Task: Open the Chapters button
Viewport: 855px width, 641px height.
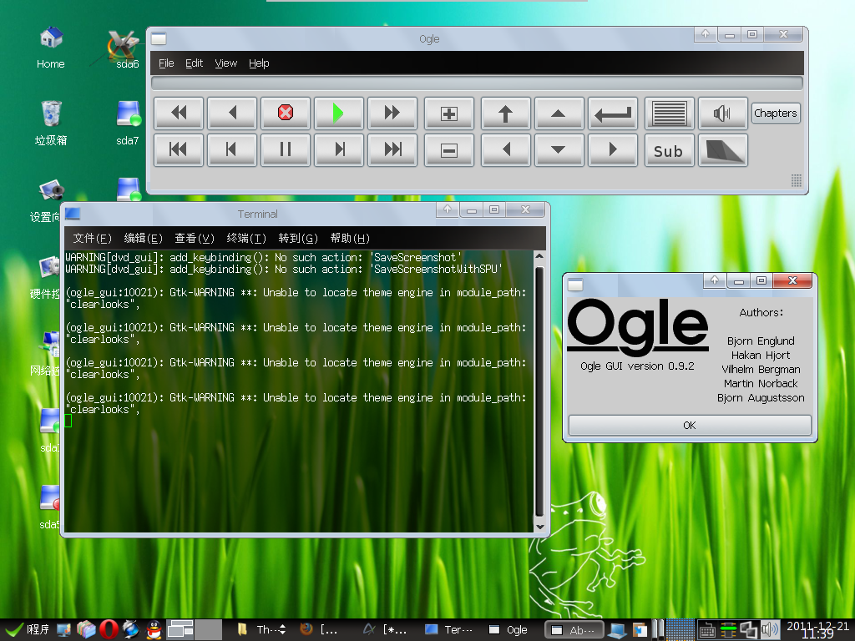Action: point(776,114)
